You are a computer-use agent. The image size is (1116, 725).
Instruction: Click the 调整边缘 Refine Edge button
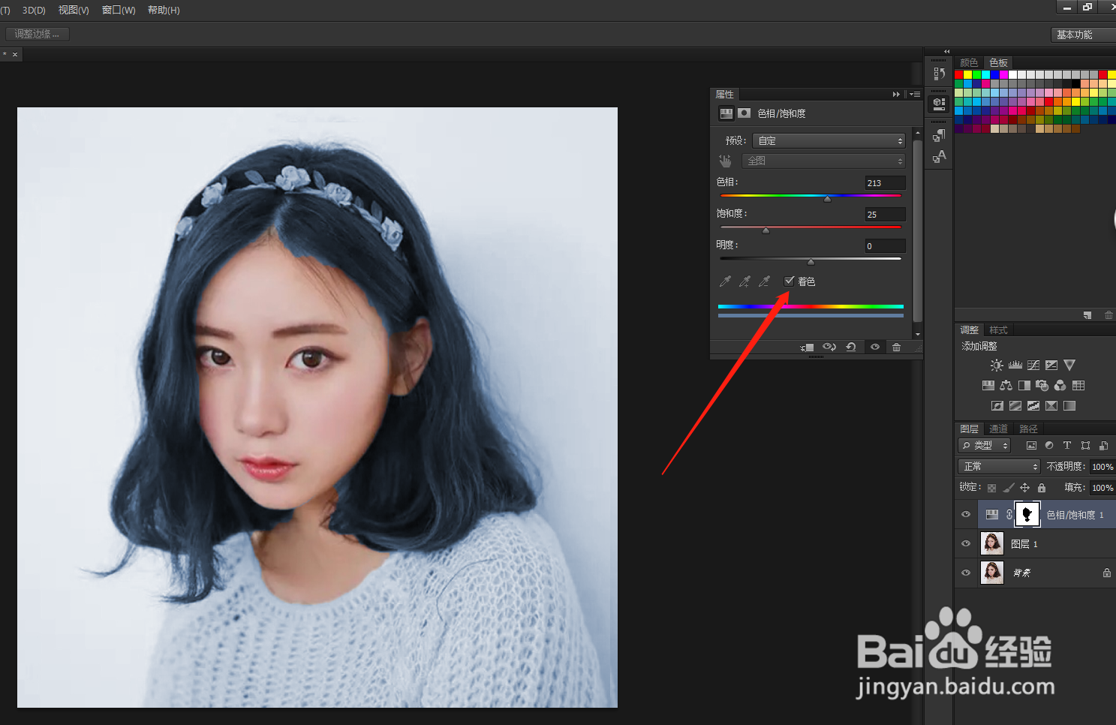tap(38, 34)
